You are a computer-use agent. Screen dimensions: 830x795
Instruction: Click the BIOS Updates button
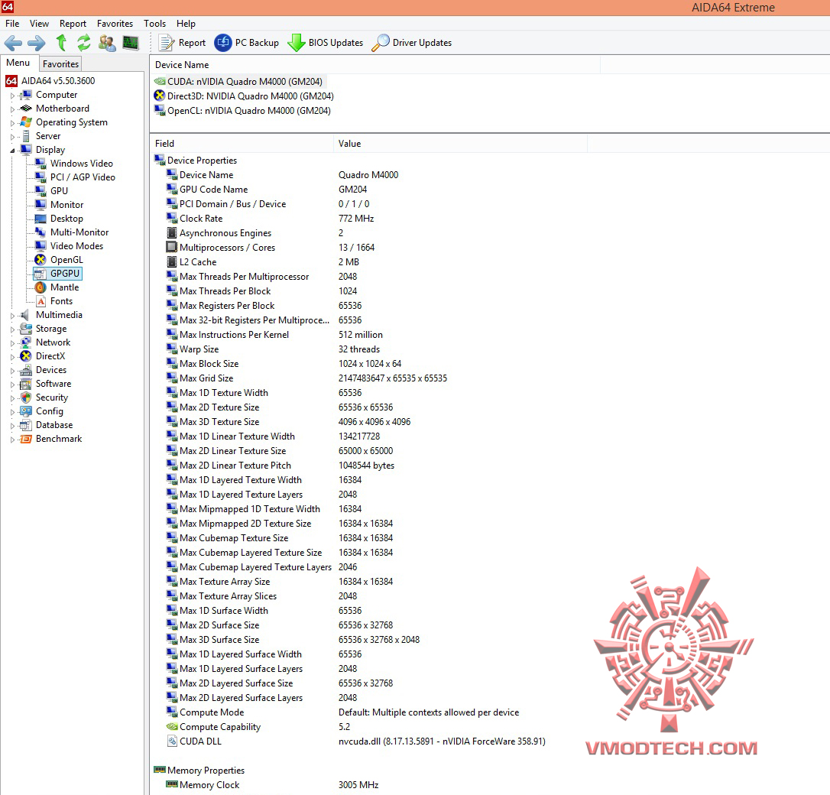(x=325, y=42)
